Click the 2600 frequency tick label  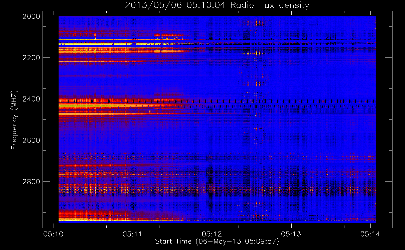click(31, 140)
